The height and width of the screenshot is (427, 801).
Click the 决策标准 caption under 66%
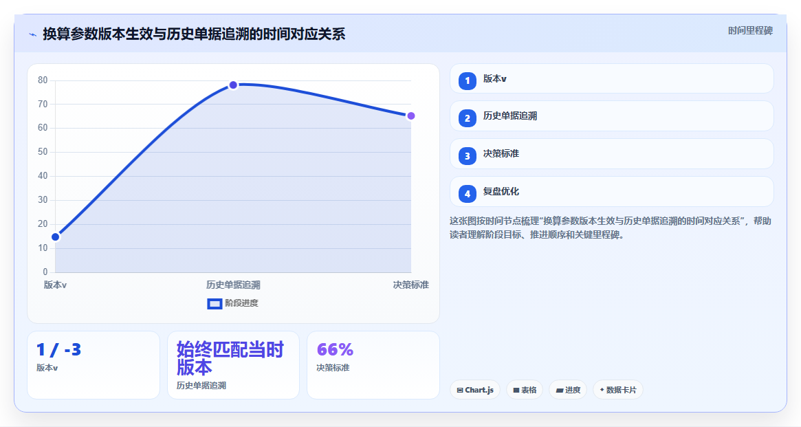coord(333,368)
